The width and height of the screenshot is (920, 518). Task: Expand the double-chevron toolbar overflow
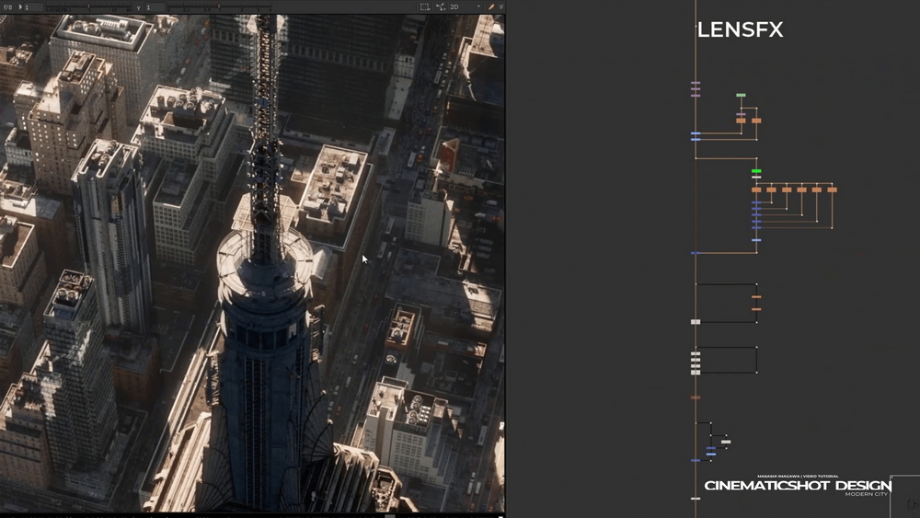point(501,7)
